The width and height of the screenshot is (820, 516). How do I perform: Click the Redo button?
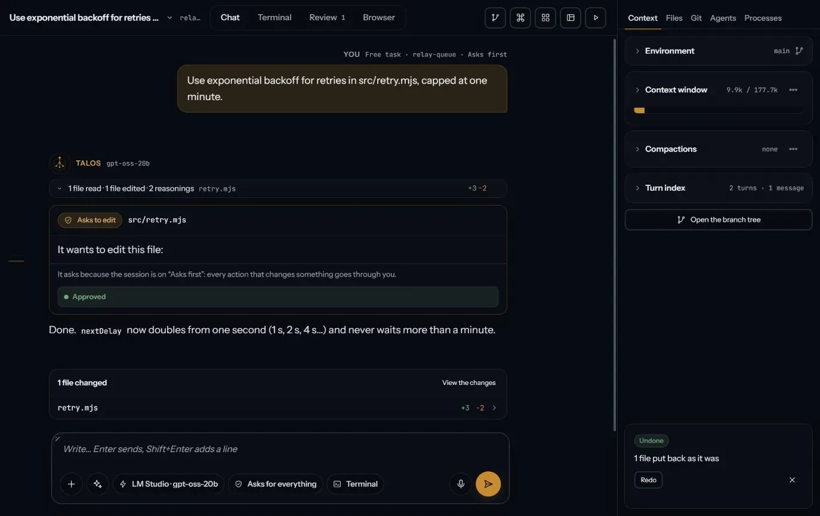click(649, 480)
